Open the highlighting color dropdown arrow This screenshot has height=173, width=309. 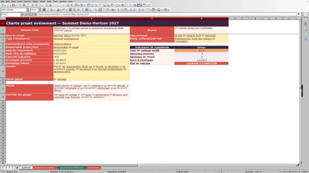(66, 10)
